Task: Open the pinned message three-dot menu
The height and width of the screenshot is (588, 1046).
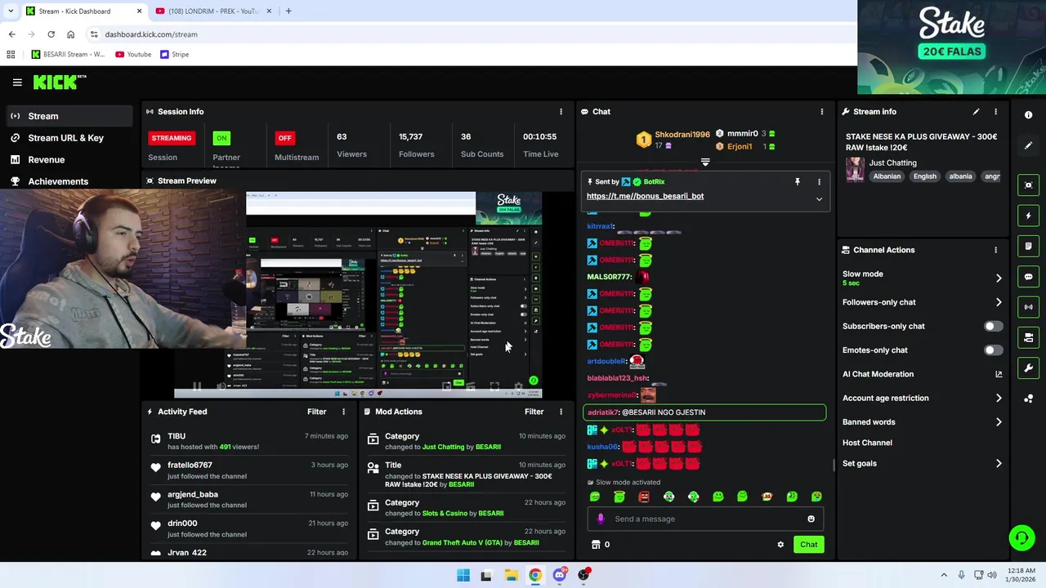Action: tap(819, 182)
